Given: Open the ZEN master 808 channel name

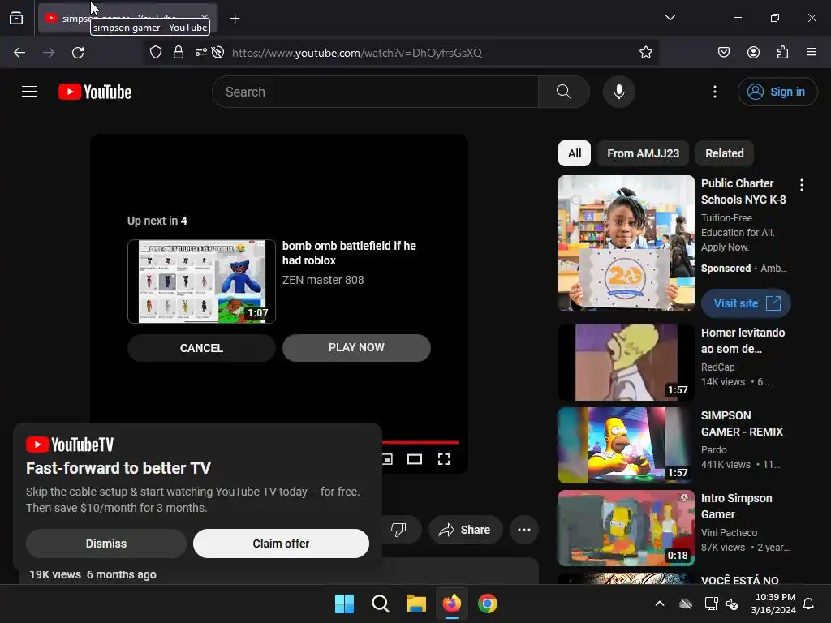Looking at the screenshot, I should point(323,280).
